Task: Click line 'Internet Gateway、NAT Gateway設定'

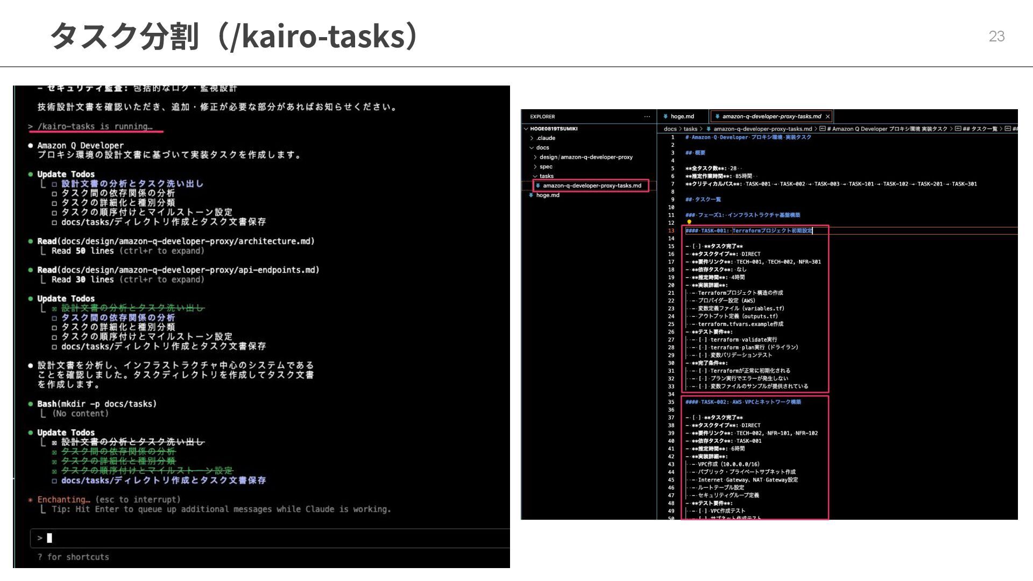Action: 745,480
